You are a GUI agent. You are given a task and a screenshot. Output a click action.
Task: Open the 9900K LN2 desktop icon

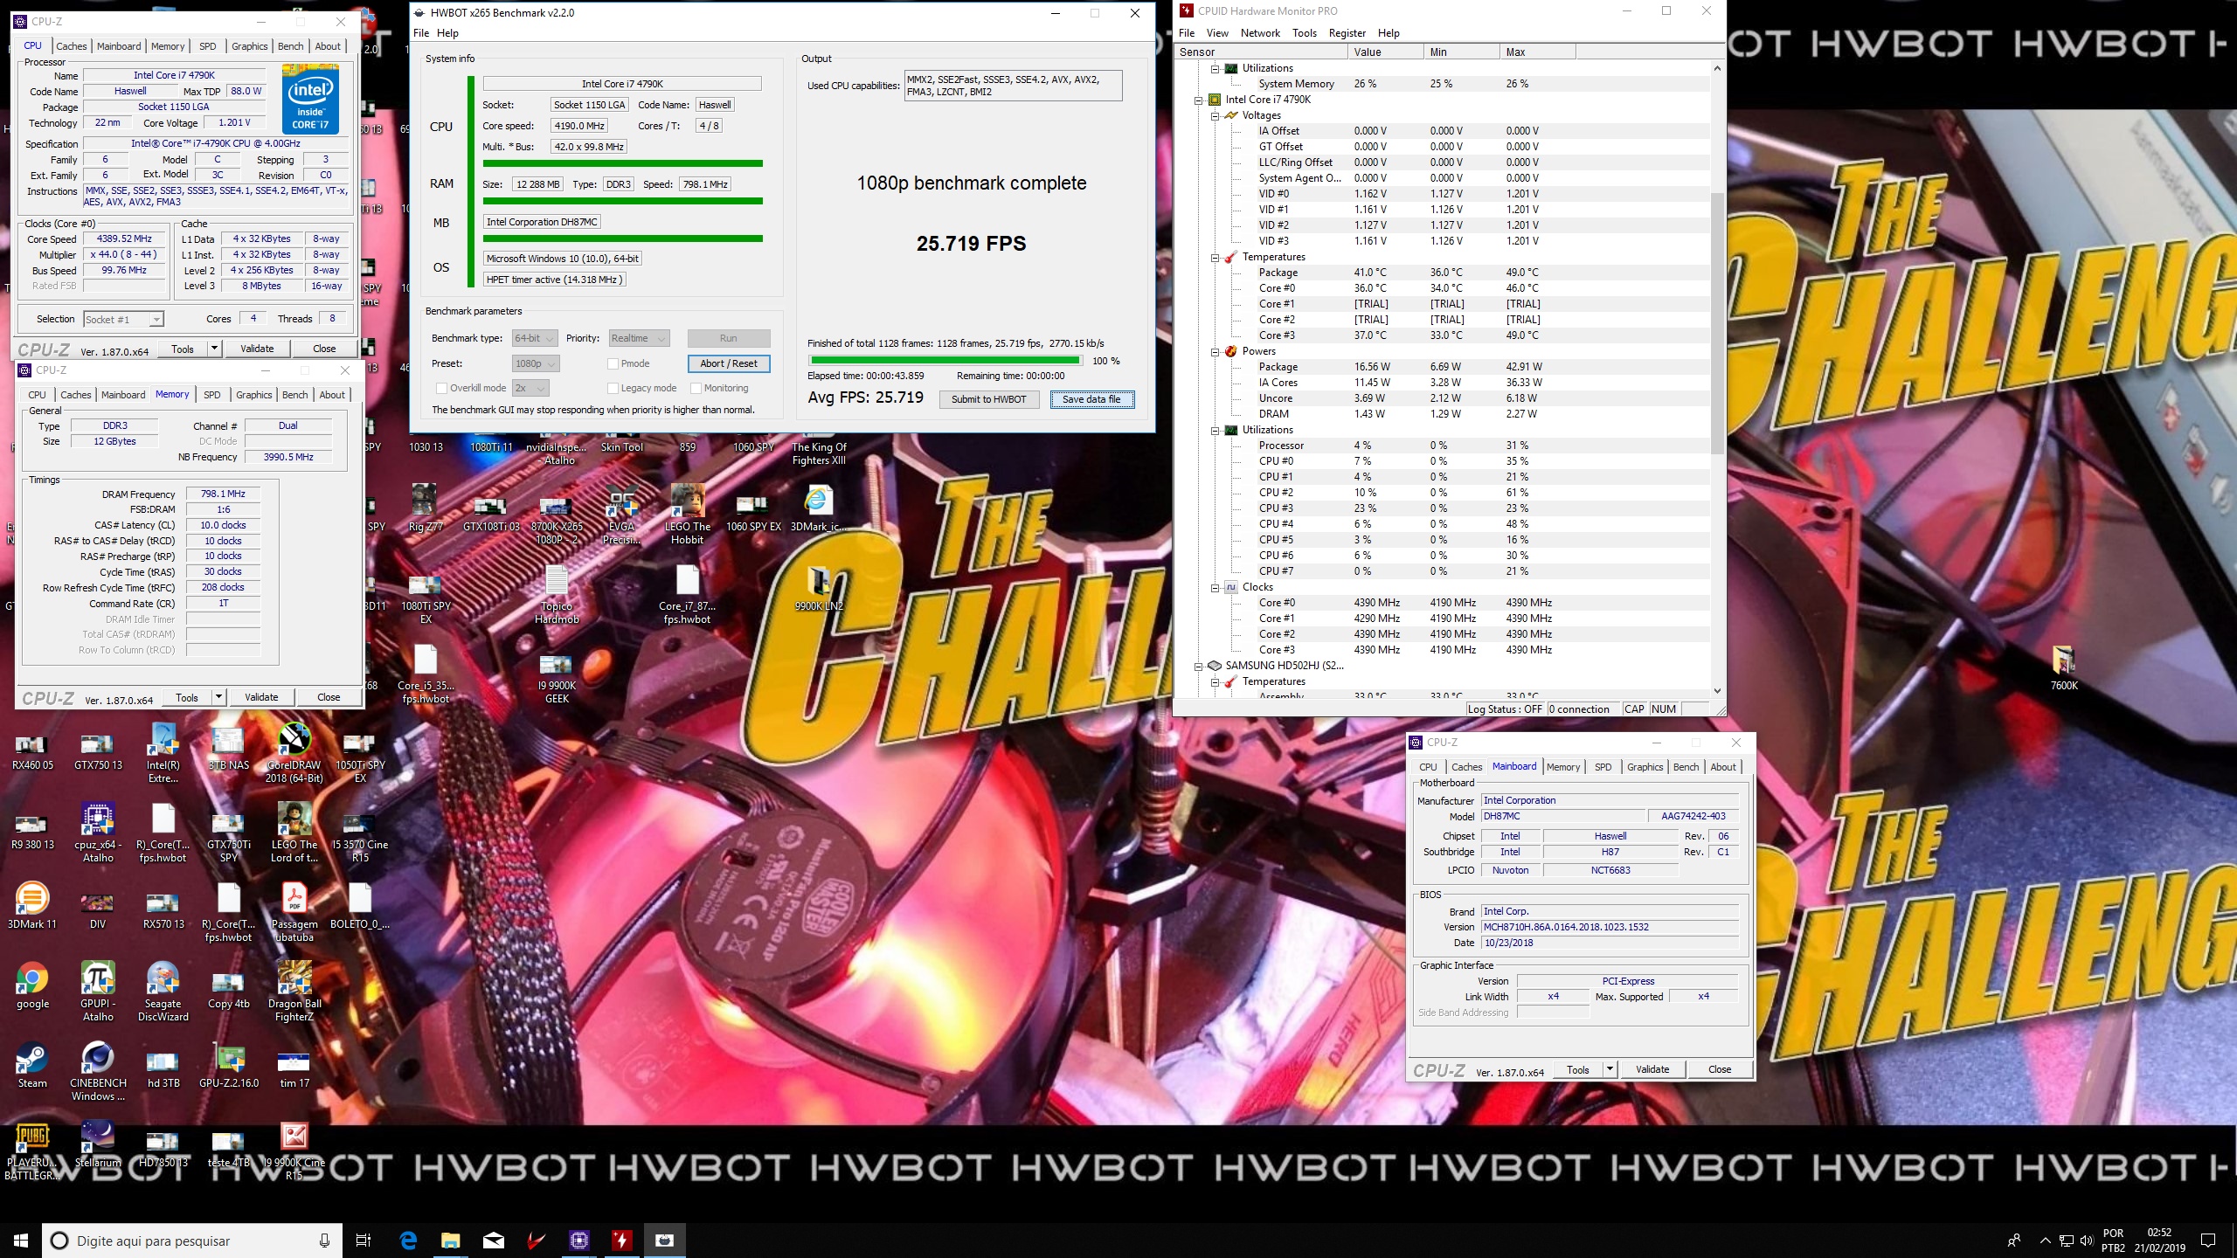[x=819, y=587]
